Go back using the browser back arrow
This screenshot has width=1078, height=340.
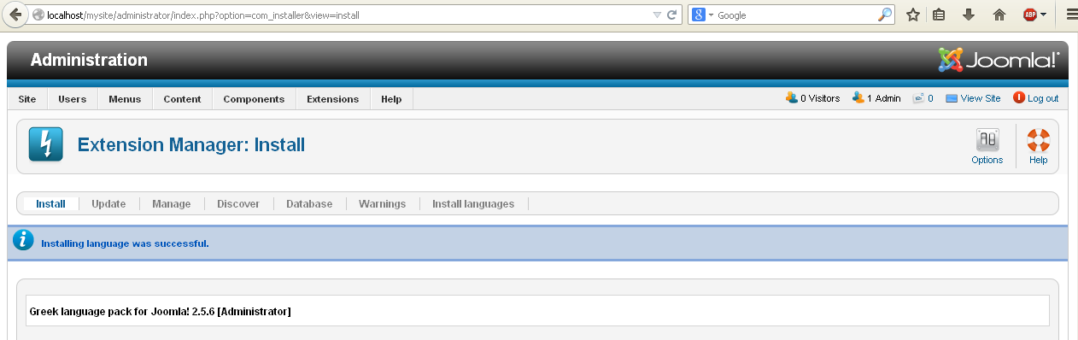(x=15, y=15)
